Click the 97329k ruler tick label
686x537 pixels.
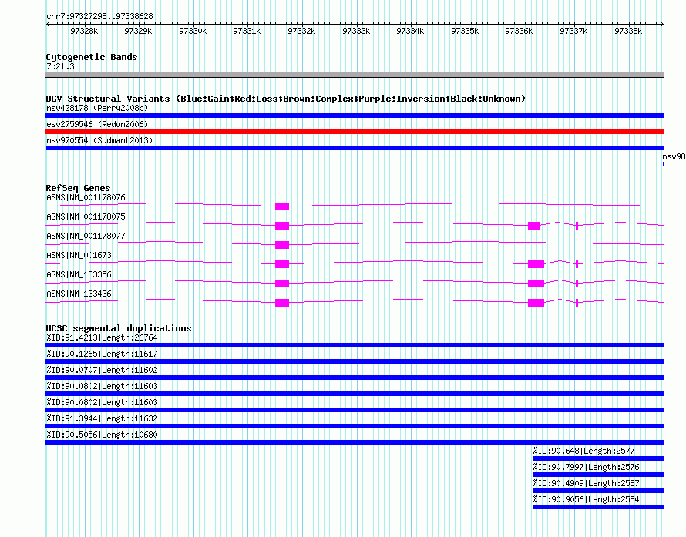[x=138, y=31]
